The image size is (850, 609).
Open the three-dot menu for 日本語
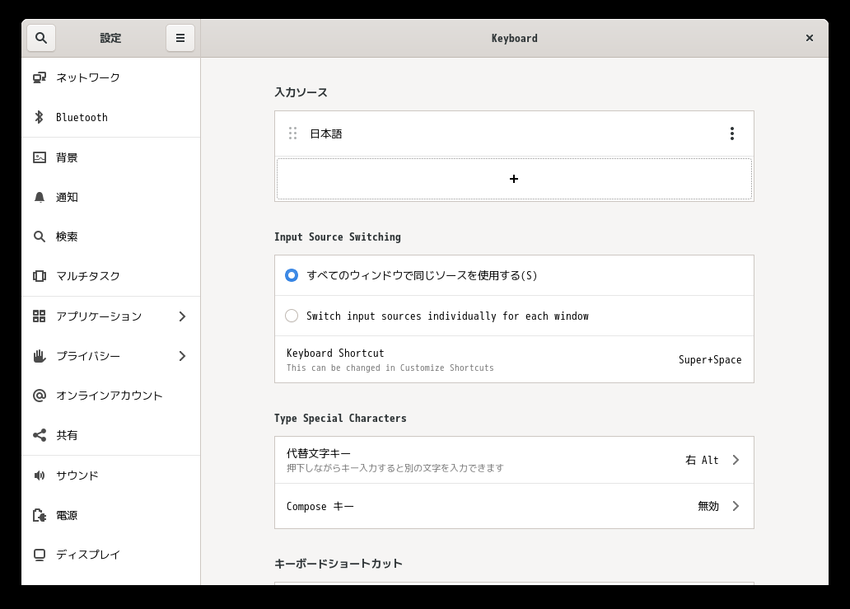[x=731, y=134]
